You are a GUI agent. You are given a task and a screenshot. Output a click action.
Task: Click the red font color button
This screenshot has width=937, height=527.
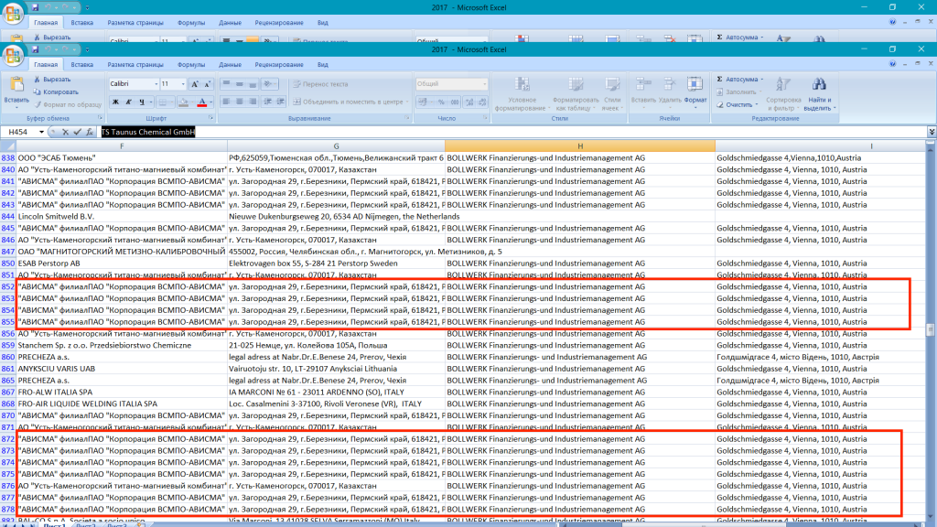(x=201, y=102)
